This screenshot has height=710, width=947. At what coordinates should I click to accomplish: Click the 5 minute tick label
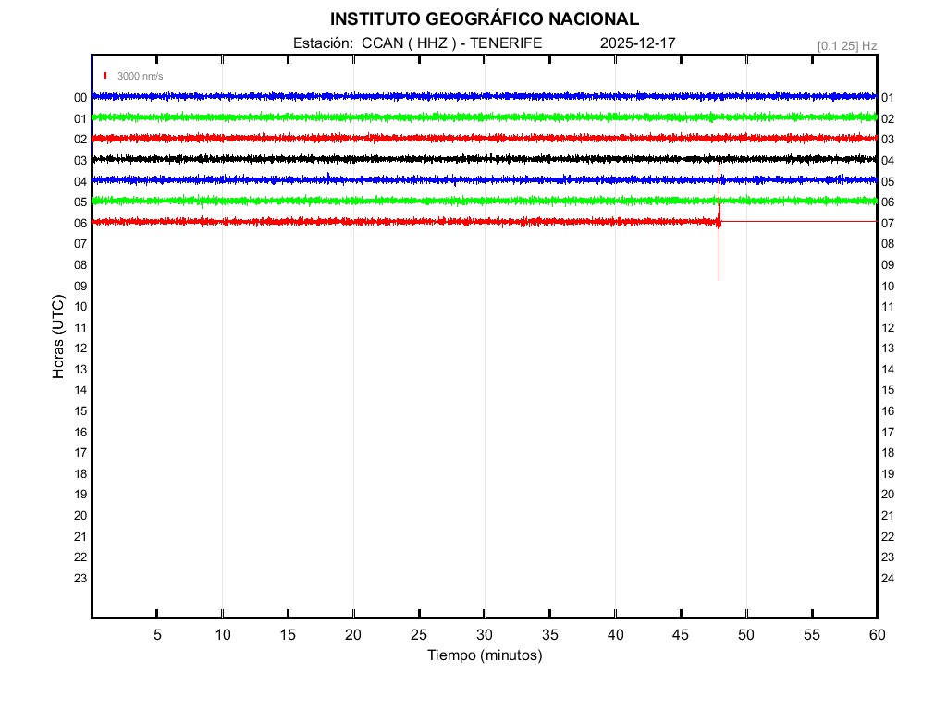click(157, 635)
